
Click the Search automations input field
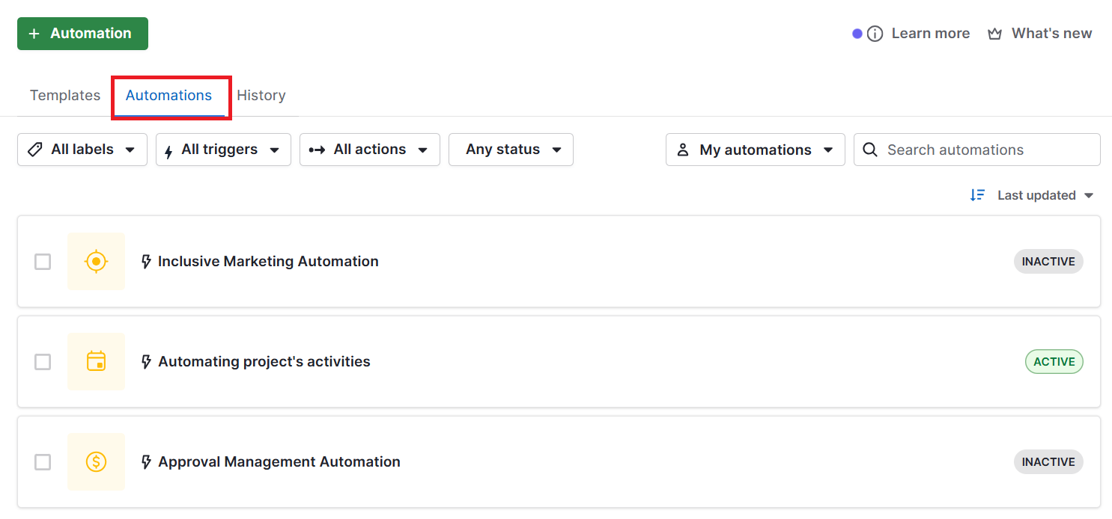(x=977, y=150)
